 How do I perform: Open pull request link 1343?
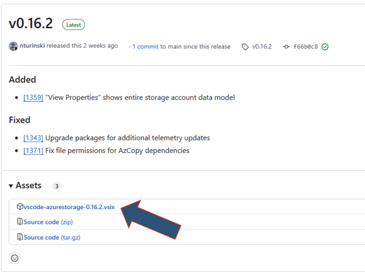[33, 138]
